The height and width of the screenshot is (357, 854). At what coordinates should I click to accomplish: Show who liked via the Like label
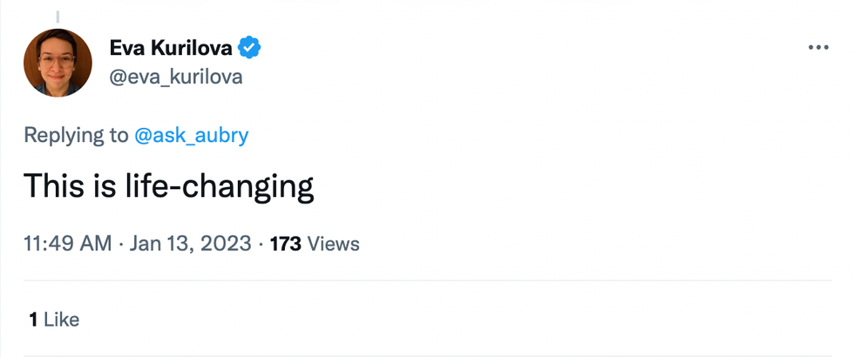click(61, 320)
